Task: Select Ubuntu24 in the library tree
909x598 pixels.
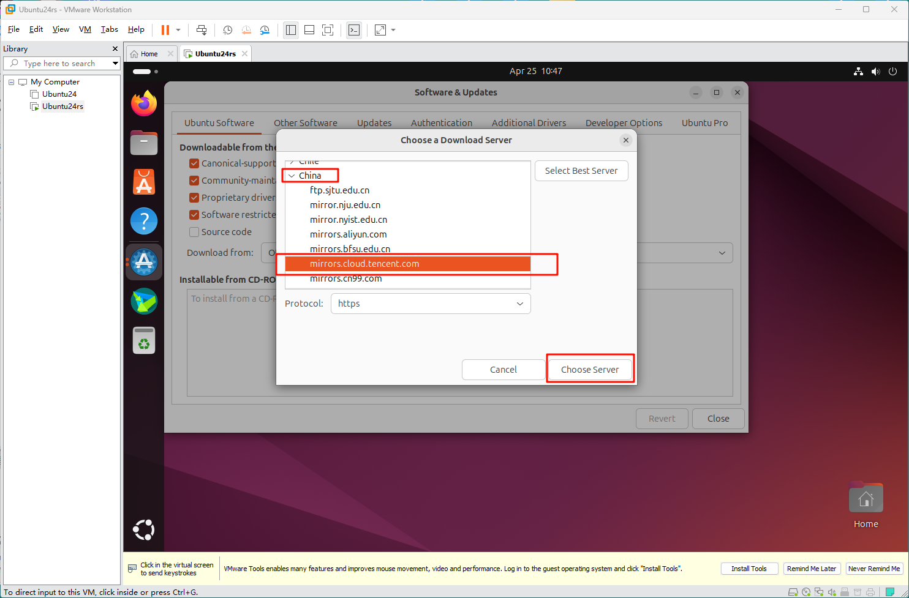Action: coord(59,94)
